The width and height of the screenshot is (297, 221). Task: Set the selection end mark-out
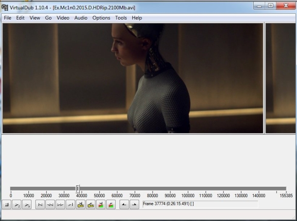click(x=134, y=205)
